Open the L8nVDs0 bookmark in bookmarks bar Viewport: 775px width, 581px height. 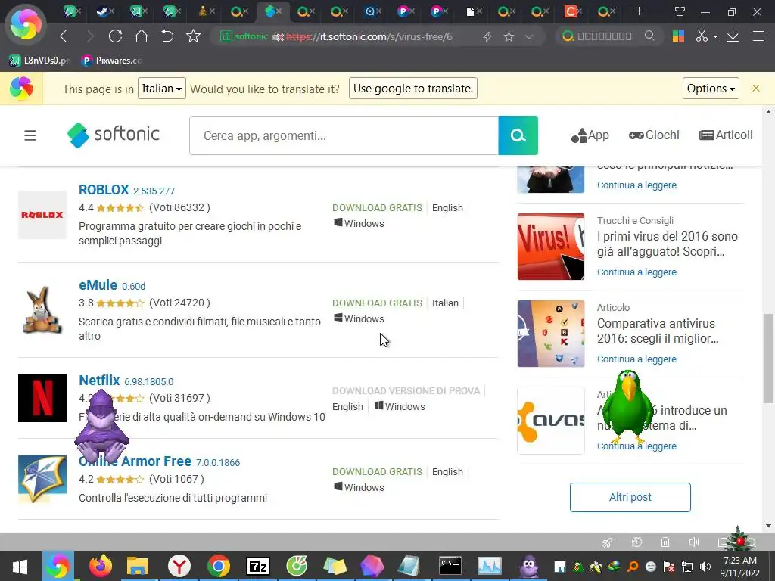pyautogui.click(x=40, y=61)
